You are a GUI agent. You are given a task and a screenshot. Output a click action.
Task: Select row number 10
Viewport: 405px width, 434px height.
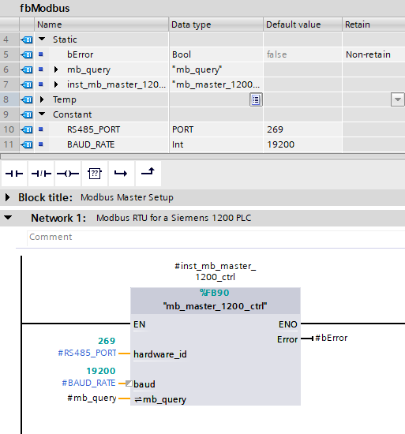click(9, 129)
